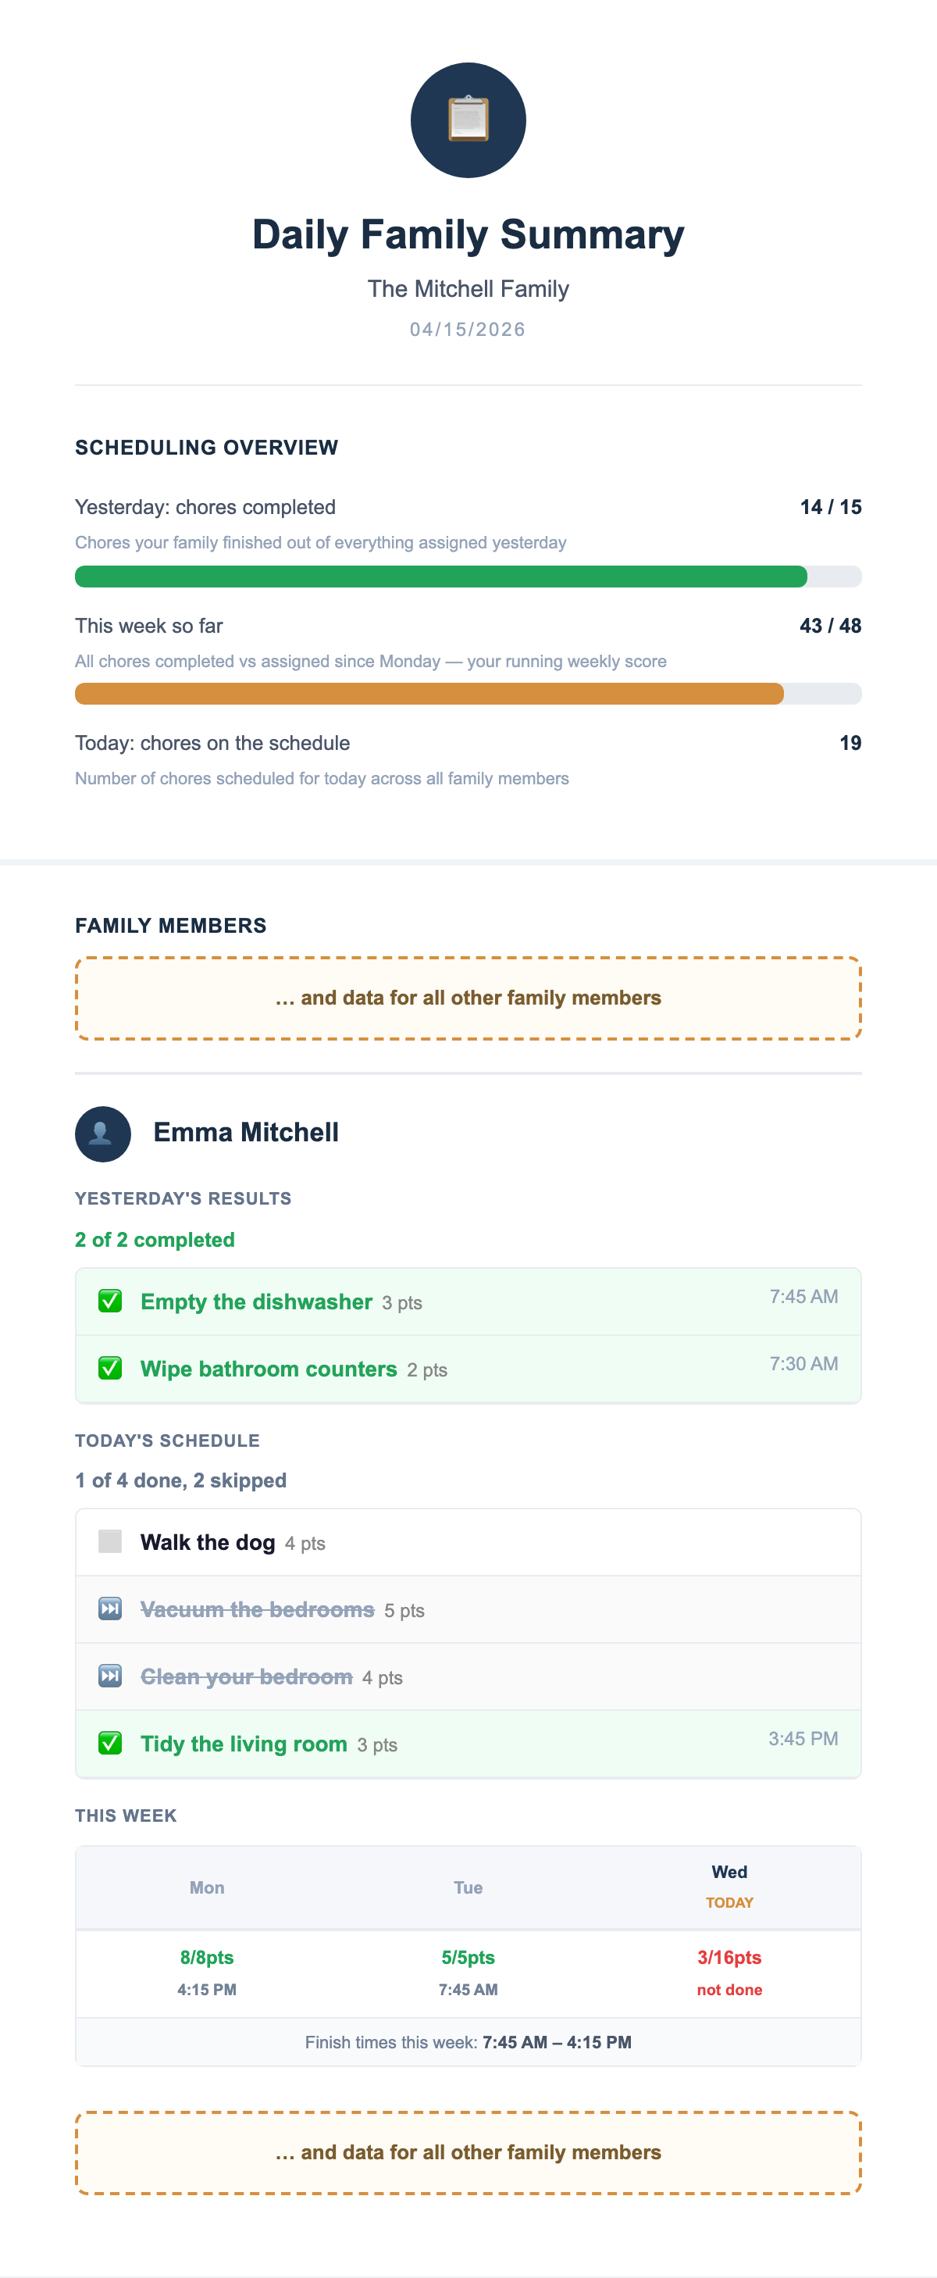Select the Mon column header
The height and width of the screenshot is (2278, 937).
[207, 1887]
